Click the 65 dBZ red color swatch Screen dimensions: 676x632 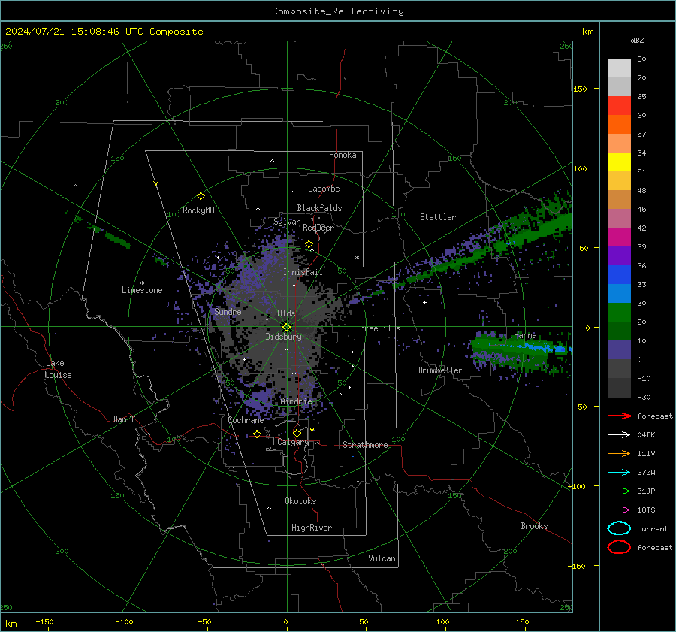pyautogui.click(x=619, y=106)
